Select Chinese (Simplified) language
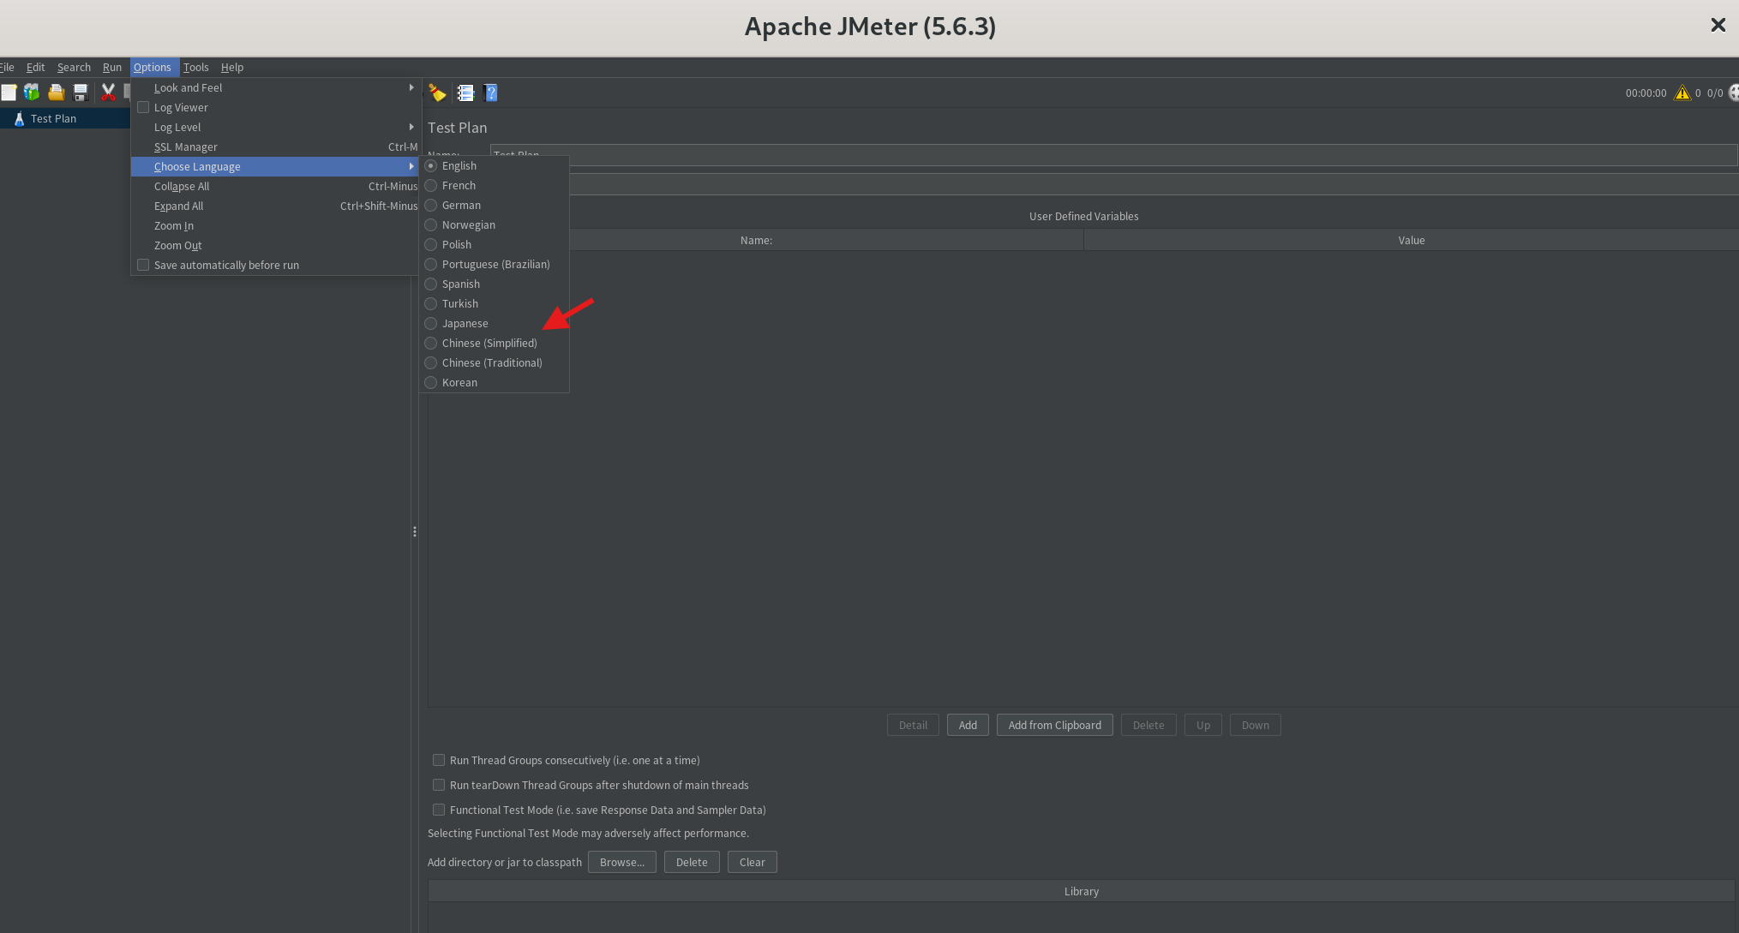Viewport: 1739px width, 933px height. [494, 344]
